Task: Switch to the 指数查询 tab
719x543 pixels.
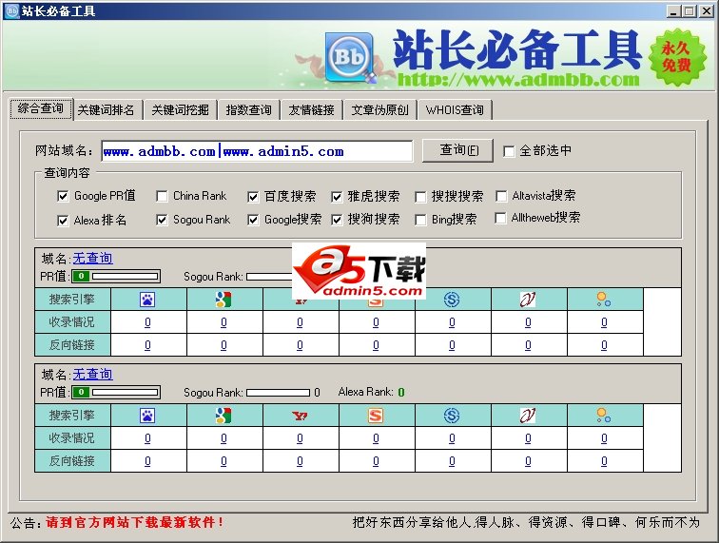Action: [248, 110]
